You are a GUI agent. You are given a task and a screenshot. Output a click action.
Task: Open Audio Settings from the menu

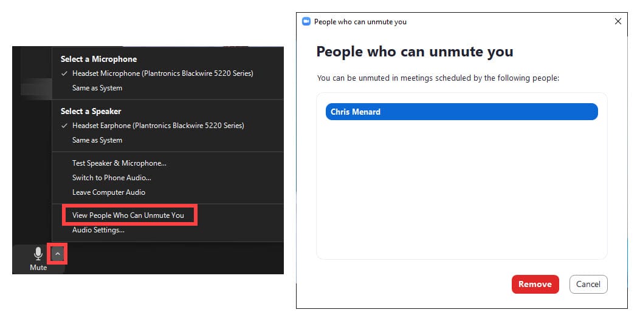pyautogui.click(x=98, y=230)
